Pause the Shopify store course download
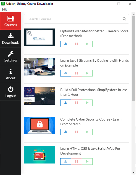Screen dimensions: 136x175 76,103
